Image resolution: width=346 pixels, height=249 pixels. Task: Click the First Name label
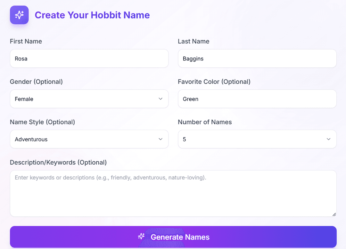(26, 41)
